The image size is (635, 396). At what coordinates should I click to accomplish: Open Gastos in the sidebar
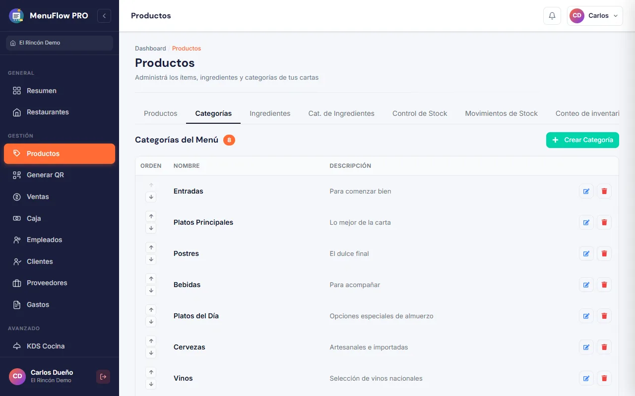tap(60, 304)
